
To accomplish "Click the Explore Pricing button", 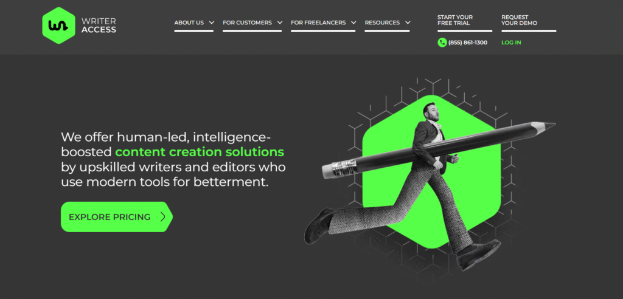I will tap(116, 217).
